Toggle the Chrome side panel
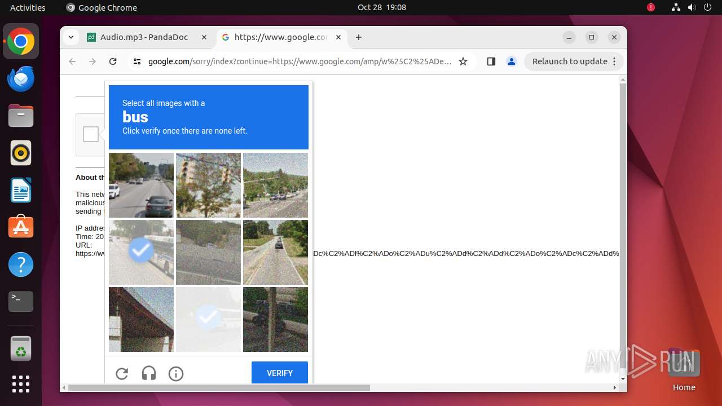The image size is (722, 406). (x=491, y=61)
